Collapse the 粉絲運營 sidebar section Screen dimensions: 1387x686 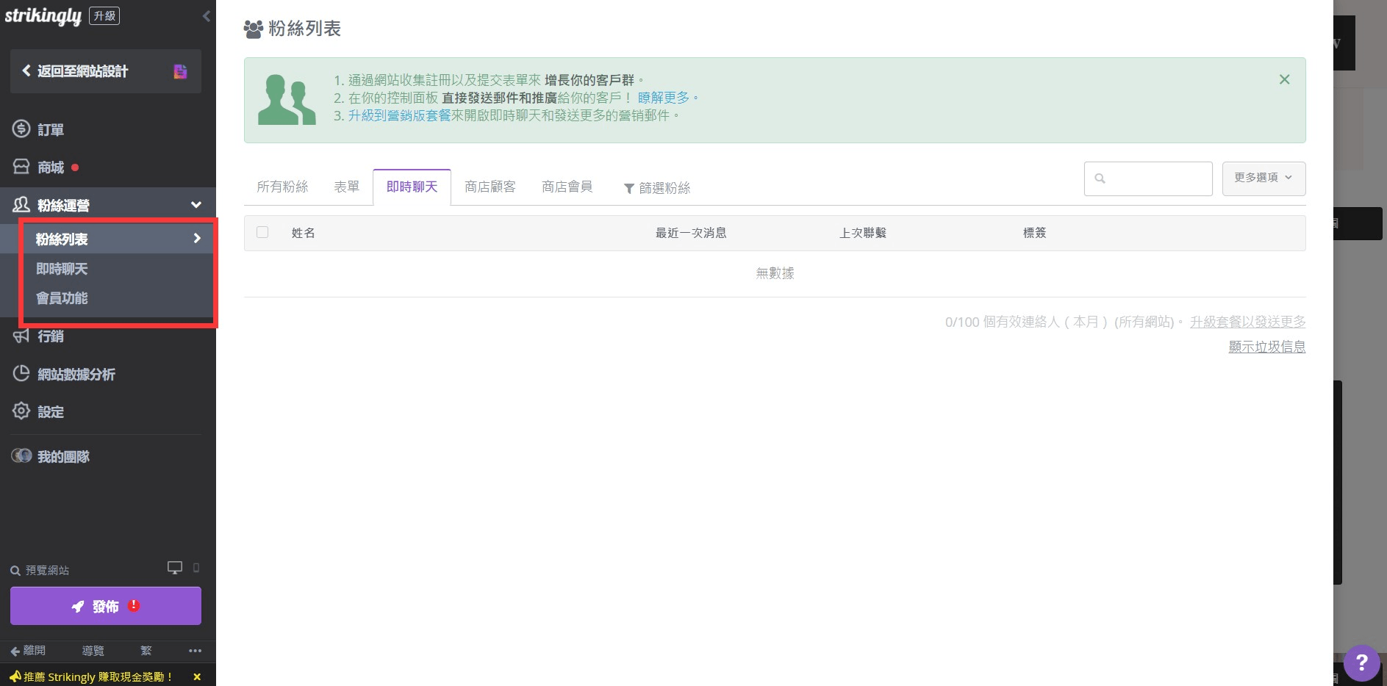196,205
